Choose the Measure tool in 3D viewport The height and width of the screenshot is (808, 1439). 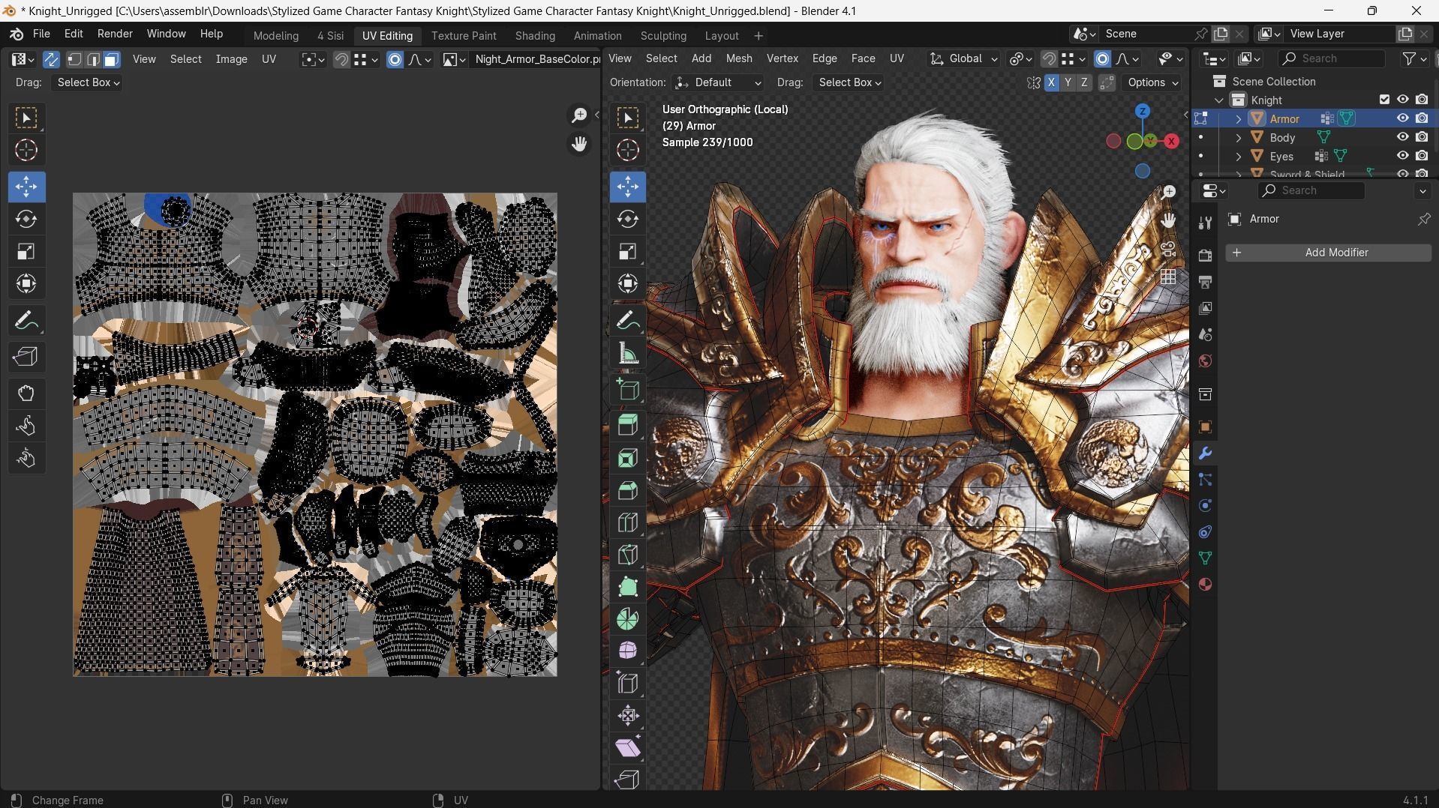point(628,354)
